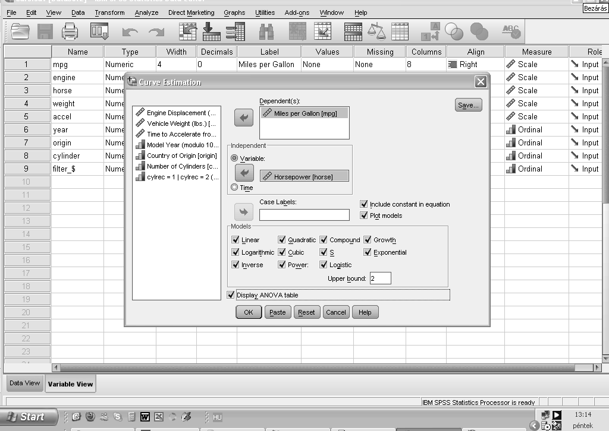The width and height of the screenshot is (609, 431).
Task: Click the Find binoculars icon
Action: click(x=266, y=32)
